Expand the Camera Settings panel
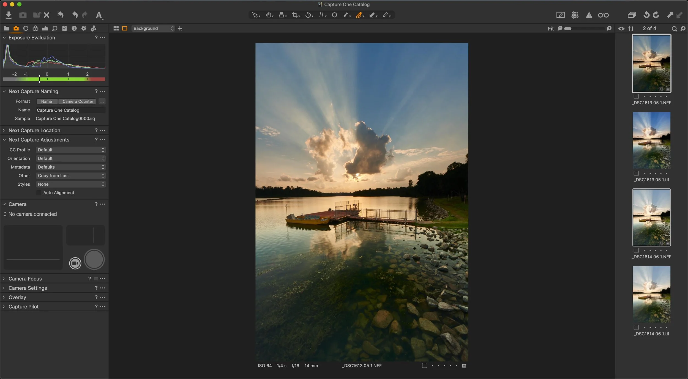The width and height of the screenshot is (688, 379). pyautogui.click(x=28, y=288)
